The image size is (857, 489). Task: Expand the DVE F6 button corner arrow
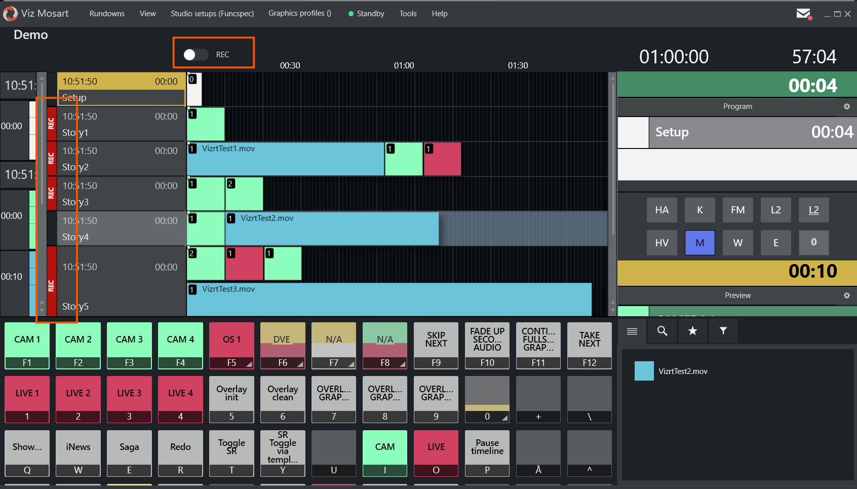[300, 364]
